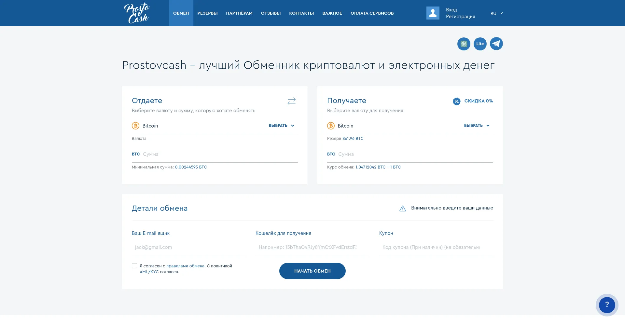The width and height of the screenshot is (625, 323).
Task: Click the warning triangle icon
Action: (x=403, y=209)
